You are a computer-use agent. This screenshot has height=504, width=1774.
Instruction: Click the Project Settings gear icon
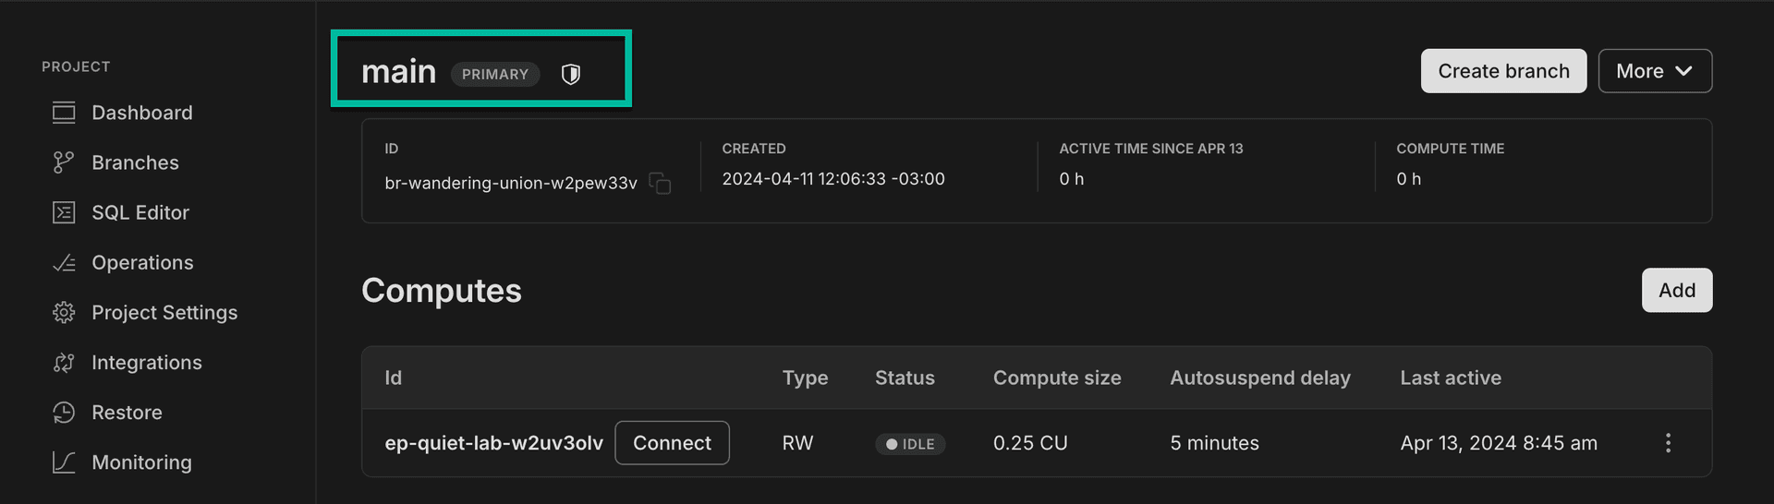(64, 313)
